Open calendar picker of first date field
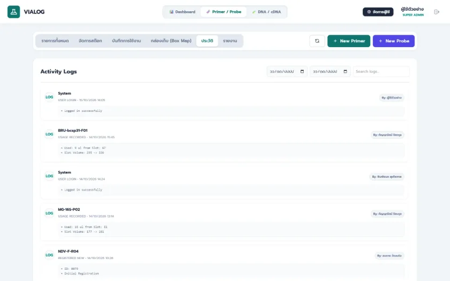 (302, 71)
